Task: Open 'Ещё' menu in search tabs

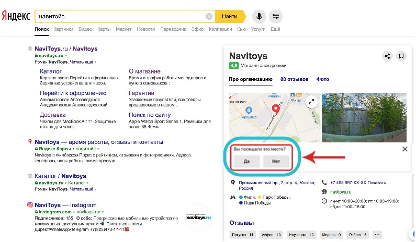Action: pos(275,29)
